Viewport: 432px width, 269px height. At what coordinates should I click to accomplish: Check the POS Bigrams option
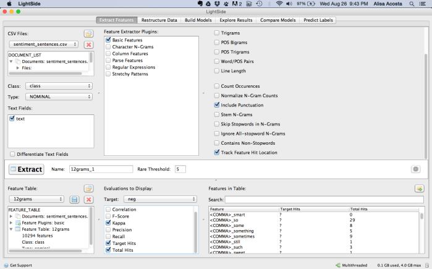click(217, 43)
